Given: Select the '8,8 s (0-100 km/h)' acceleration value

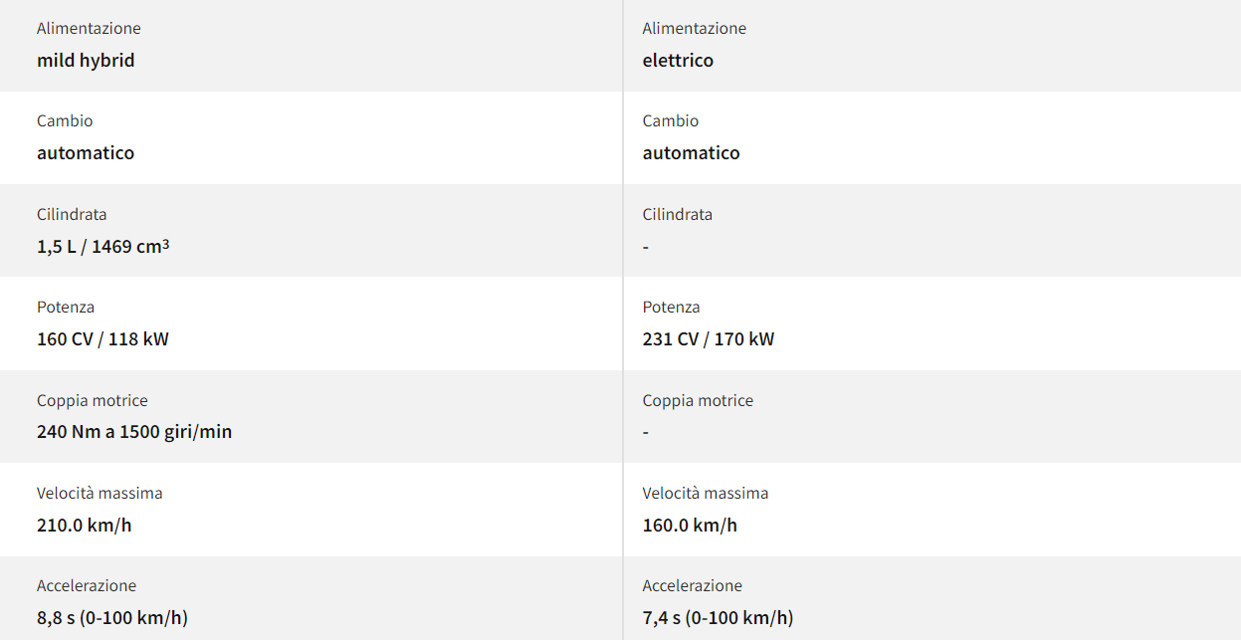Looking at the screenshot, I should 112,618.
